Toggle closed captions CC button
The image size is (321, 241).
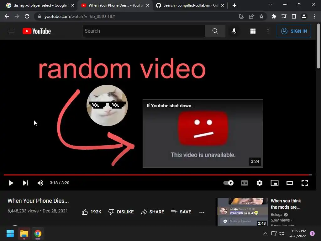click(x=245, y=183)
